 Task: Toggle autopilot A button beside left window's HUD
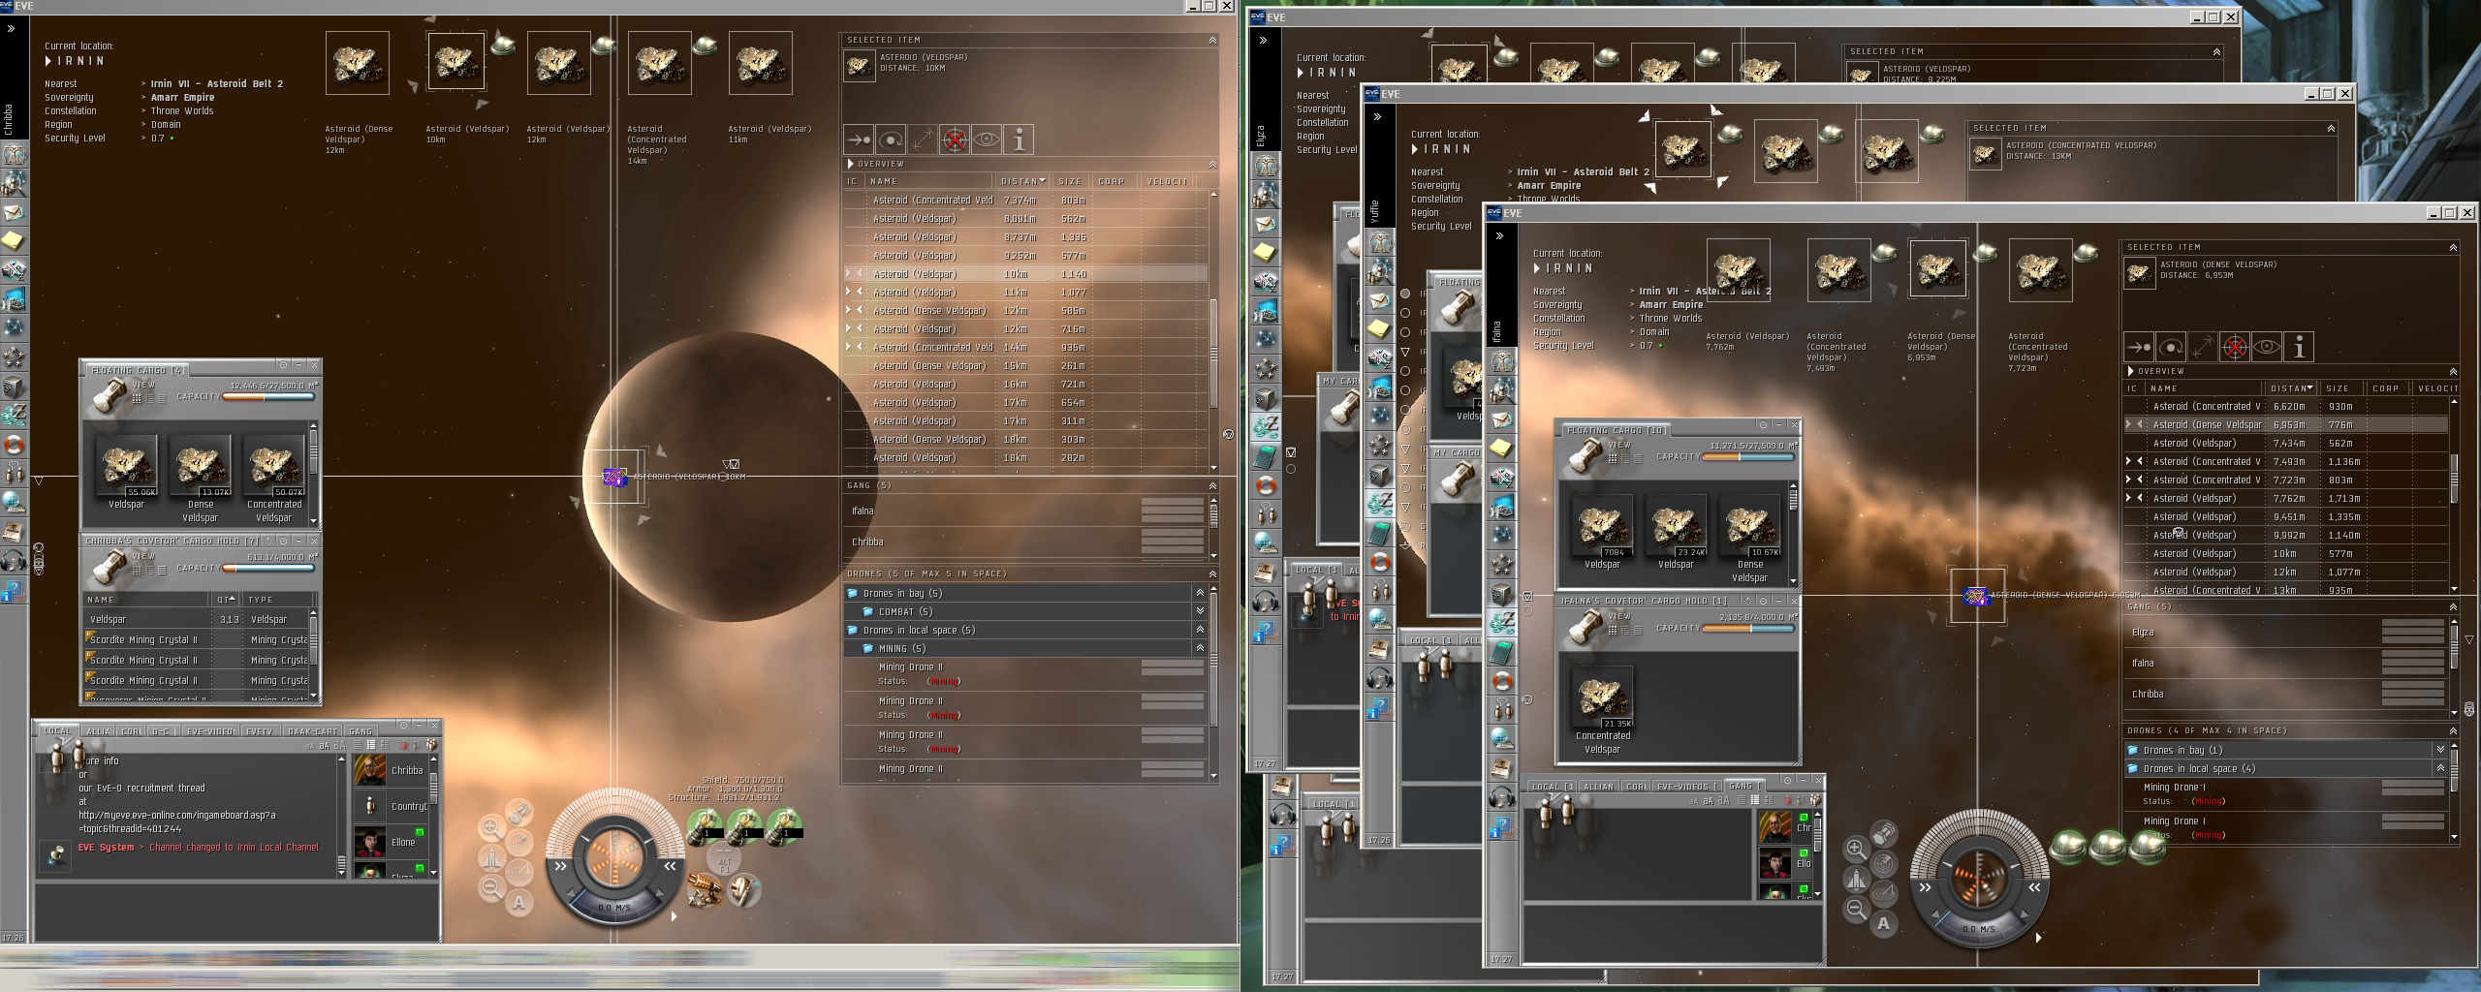519,903
